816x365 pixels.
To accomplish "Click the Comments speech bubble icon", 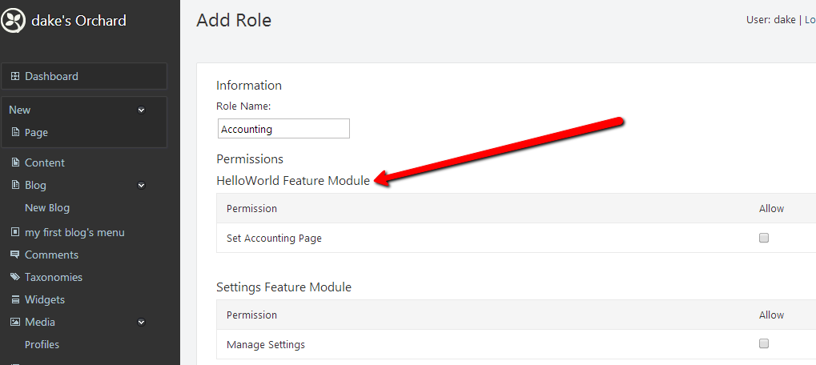I will [x=15, y=255].
